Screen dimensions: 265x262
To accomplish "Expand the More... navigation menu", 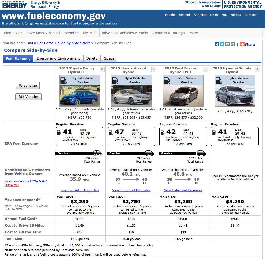I will (x=195, y=33).
